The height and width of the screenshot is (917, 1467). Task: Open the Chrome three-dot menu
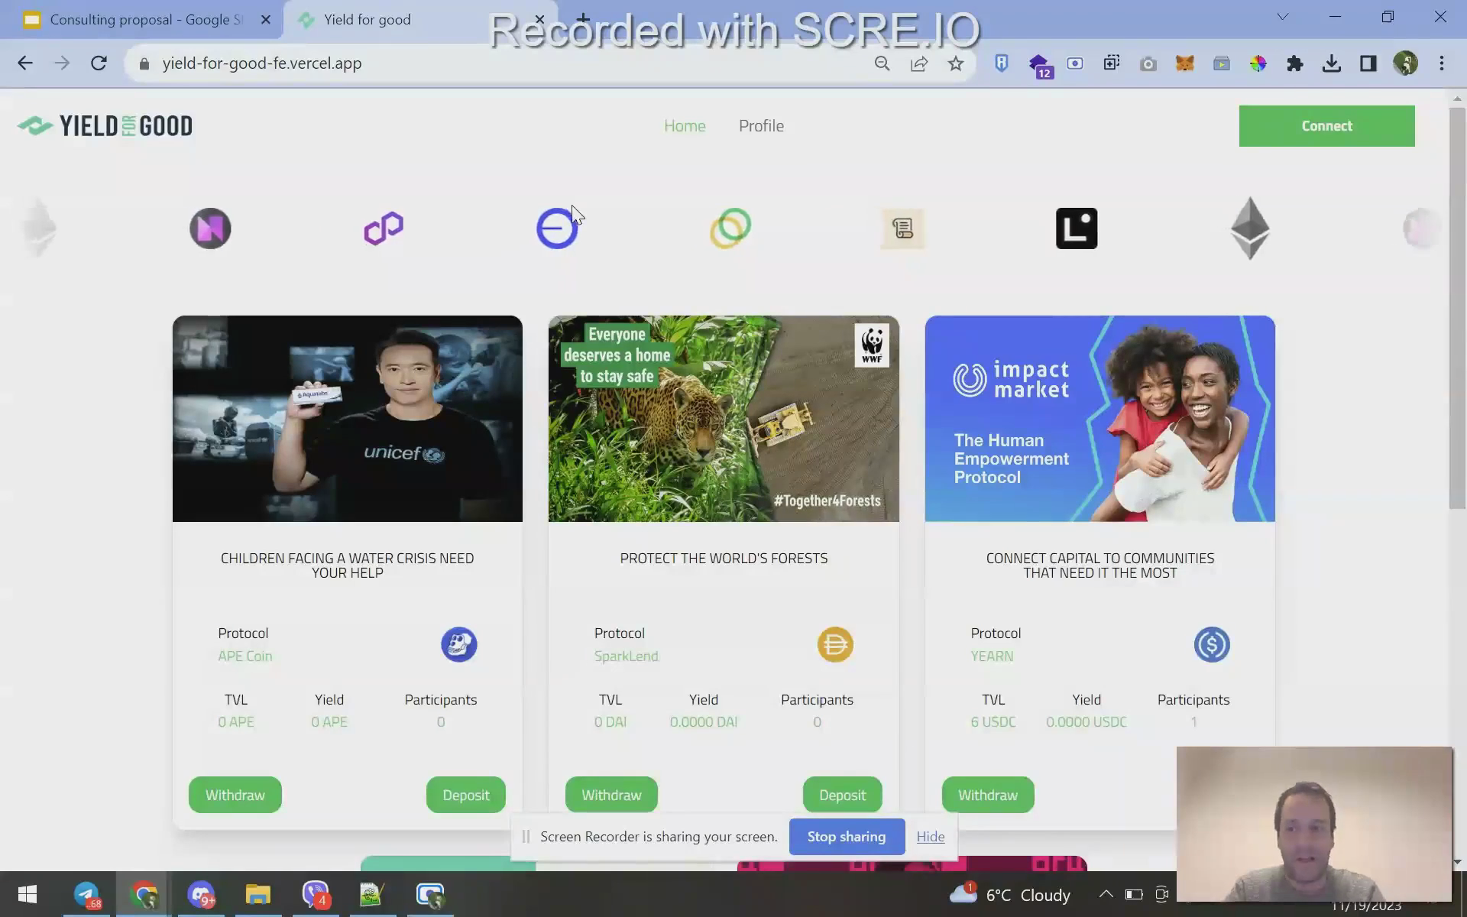(x=1442, y=63)
